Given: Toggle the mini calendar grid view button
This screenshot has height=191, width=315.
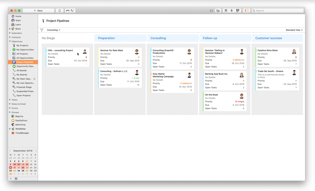Looking at the screenshot, I should point(16,179).
